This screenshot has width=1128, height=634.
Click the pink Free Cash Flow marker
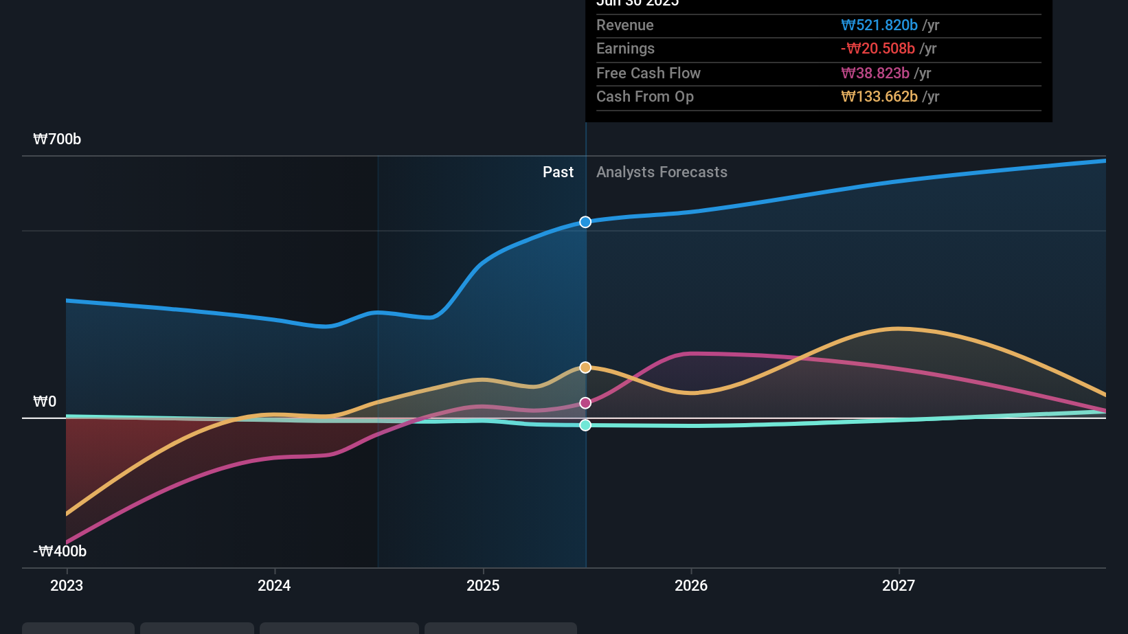585,403
